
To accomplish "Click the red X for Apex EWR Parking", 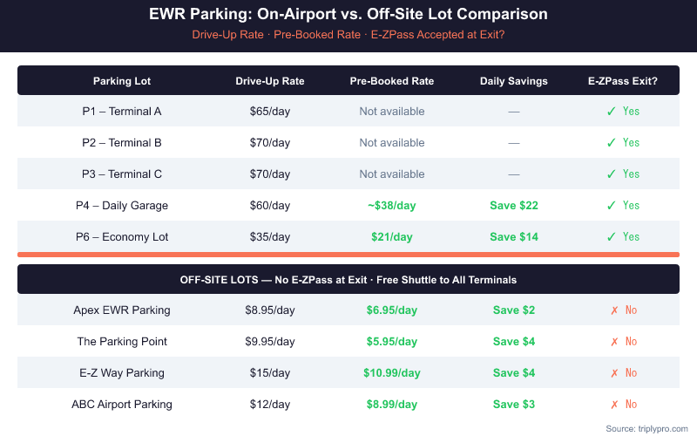I will coord(614,310).
